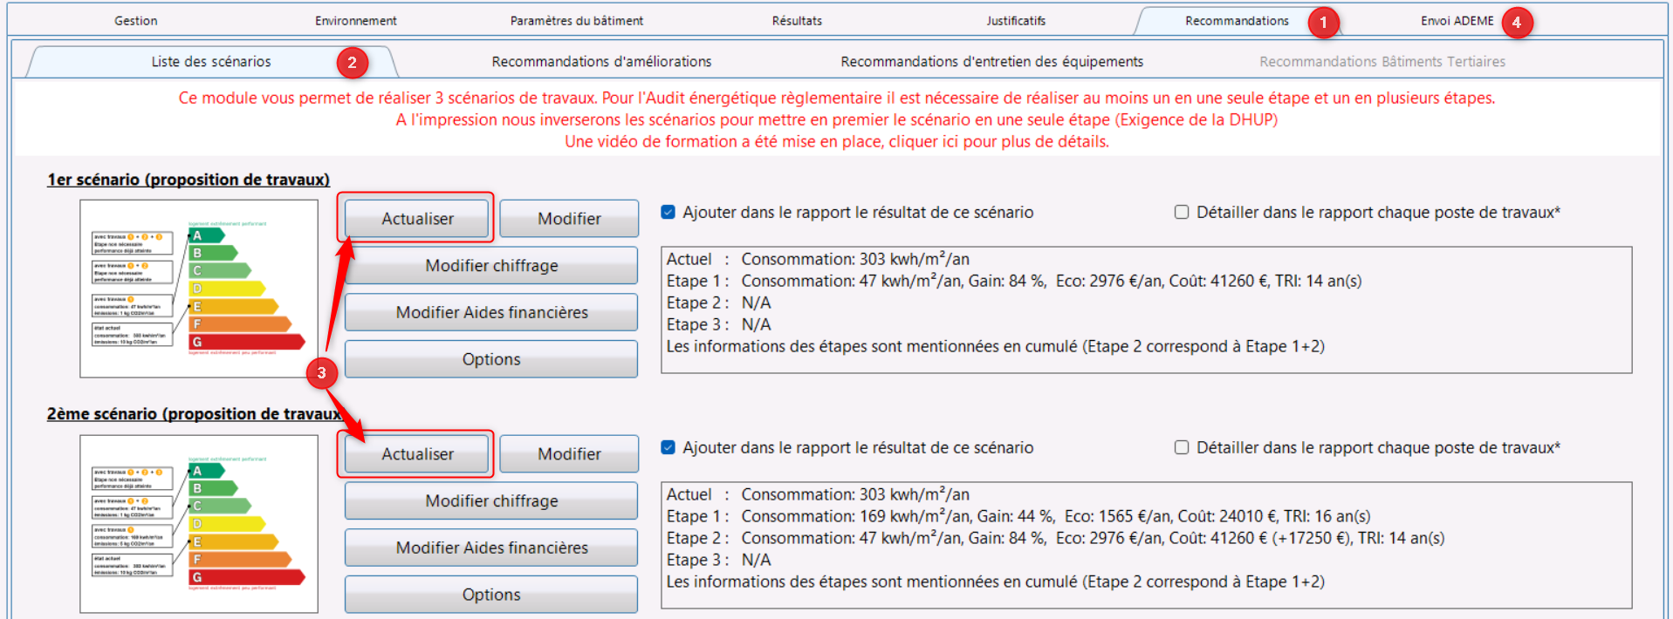Open Modifier chiffrage for the first scenario
Screen dimensions: 1673x619
491,266
